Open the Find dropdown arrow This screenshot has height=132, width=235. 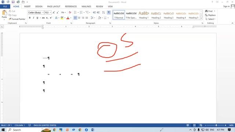tap(214, 11)
